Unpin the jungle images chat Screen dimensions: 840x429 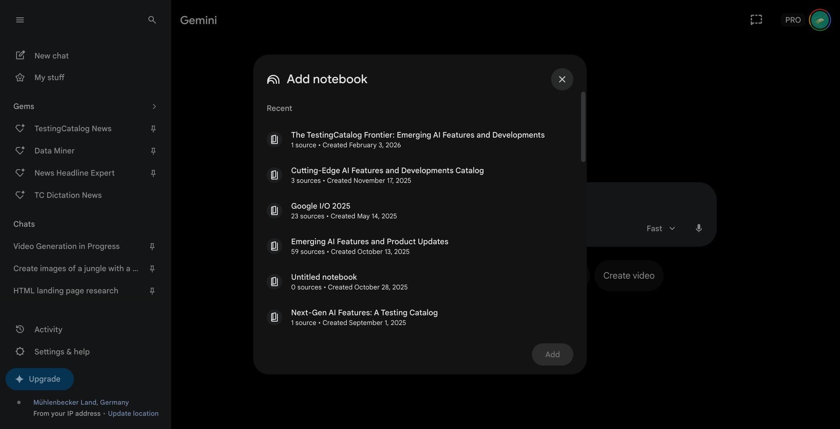pos(152,269)
